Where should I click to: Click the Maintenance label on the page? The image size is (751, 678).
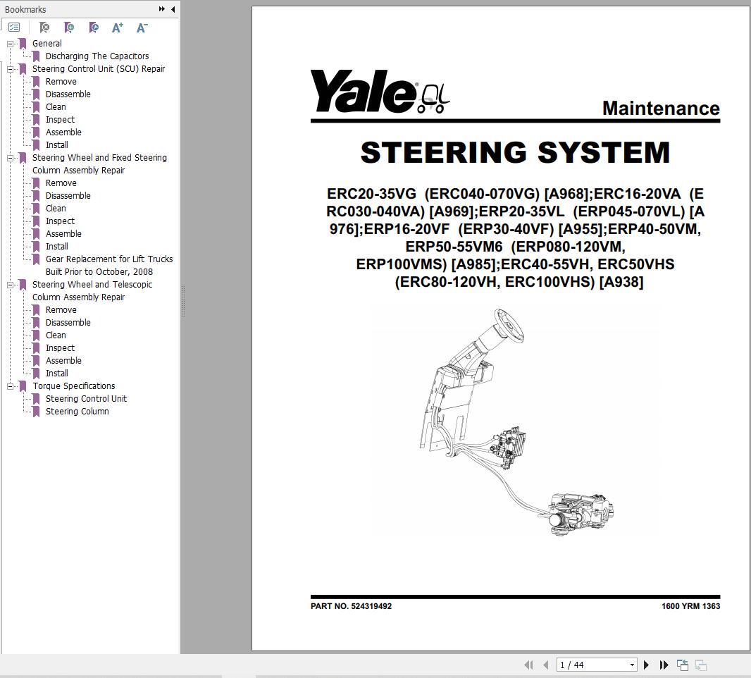click(661, 109)
